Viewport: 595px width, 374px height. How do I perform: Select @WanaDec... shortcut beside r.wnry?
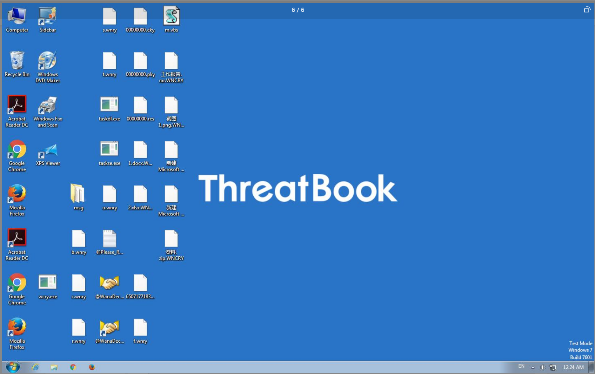tap(109, 331)
